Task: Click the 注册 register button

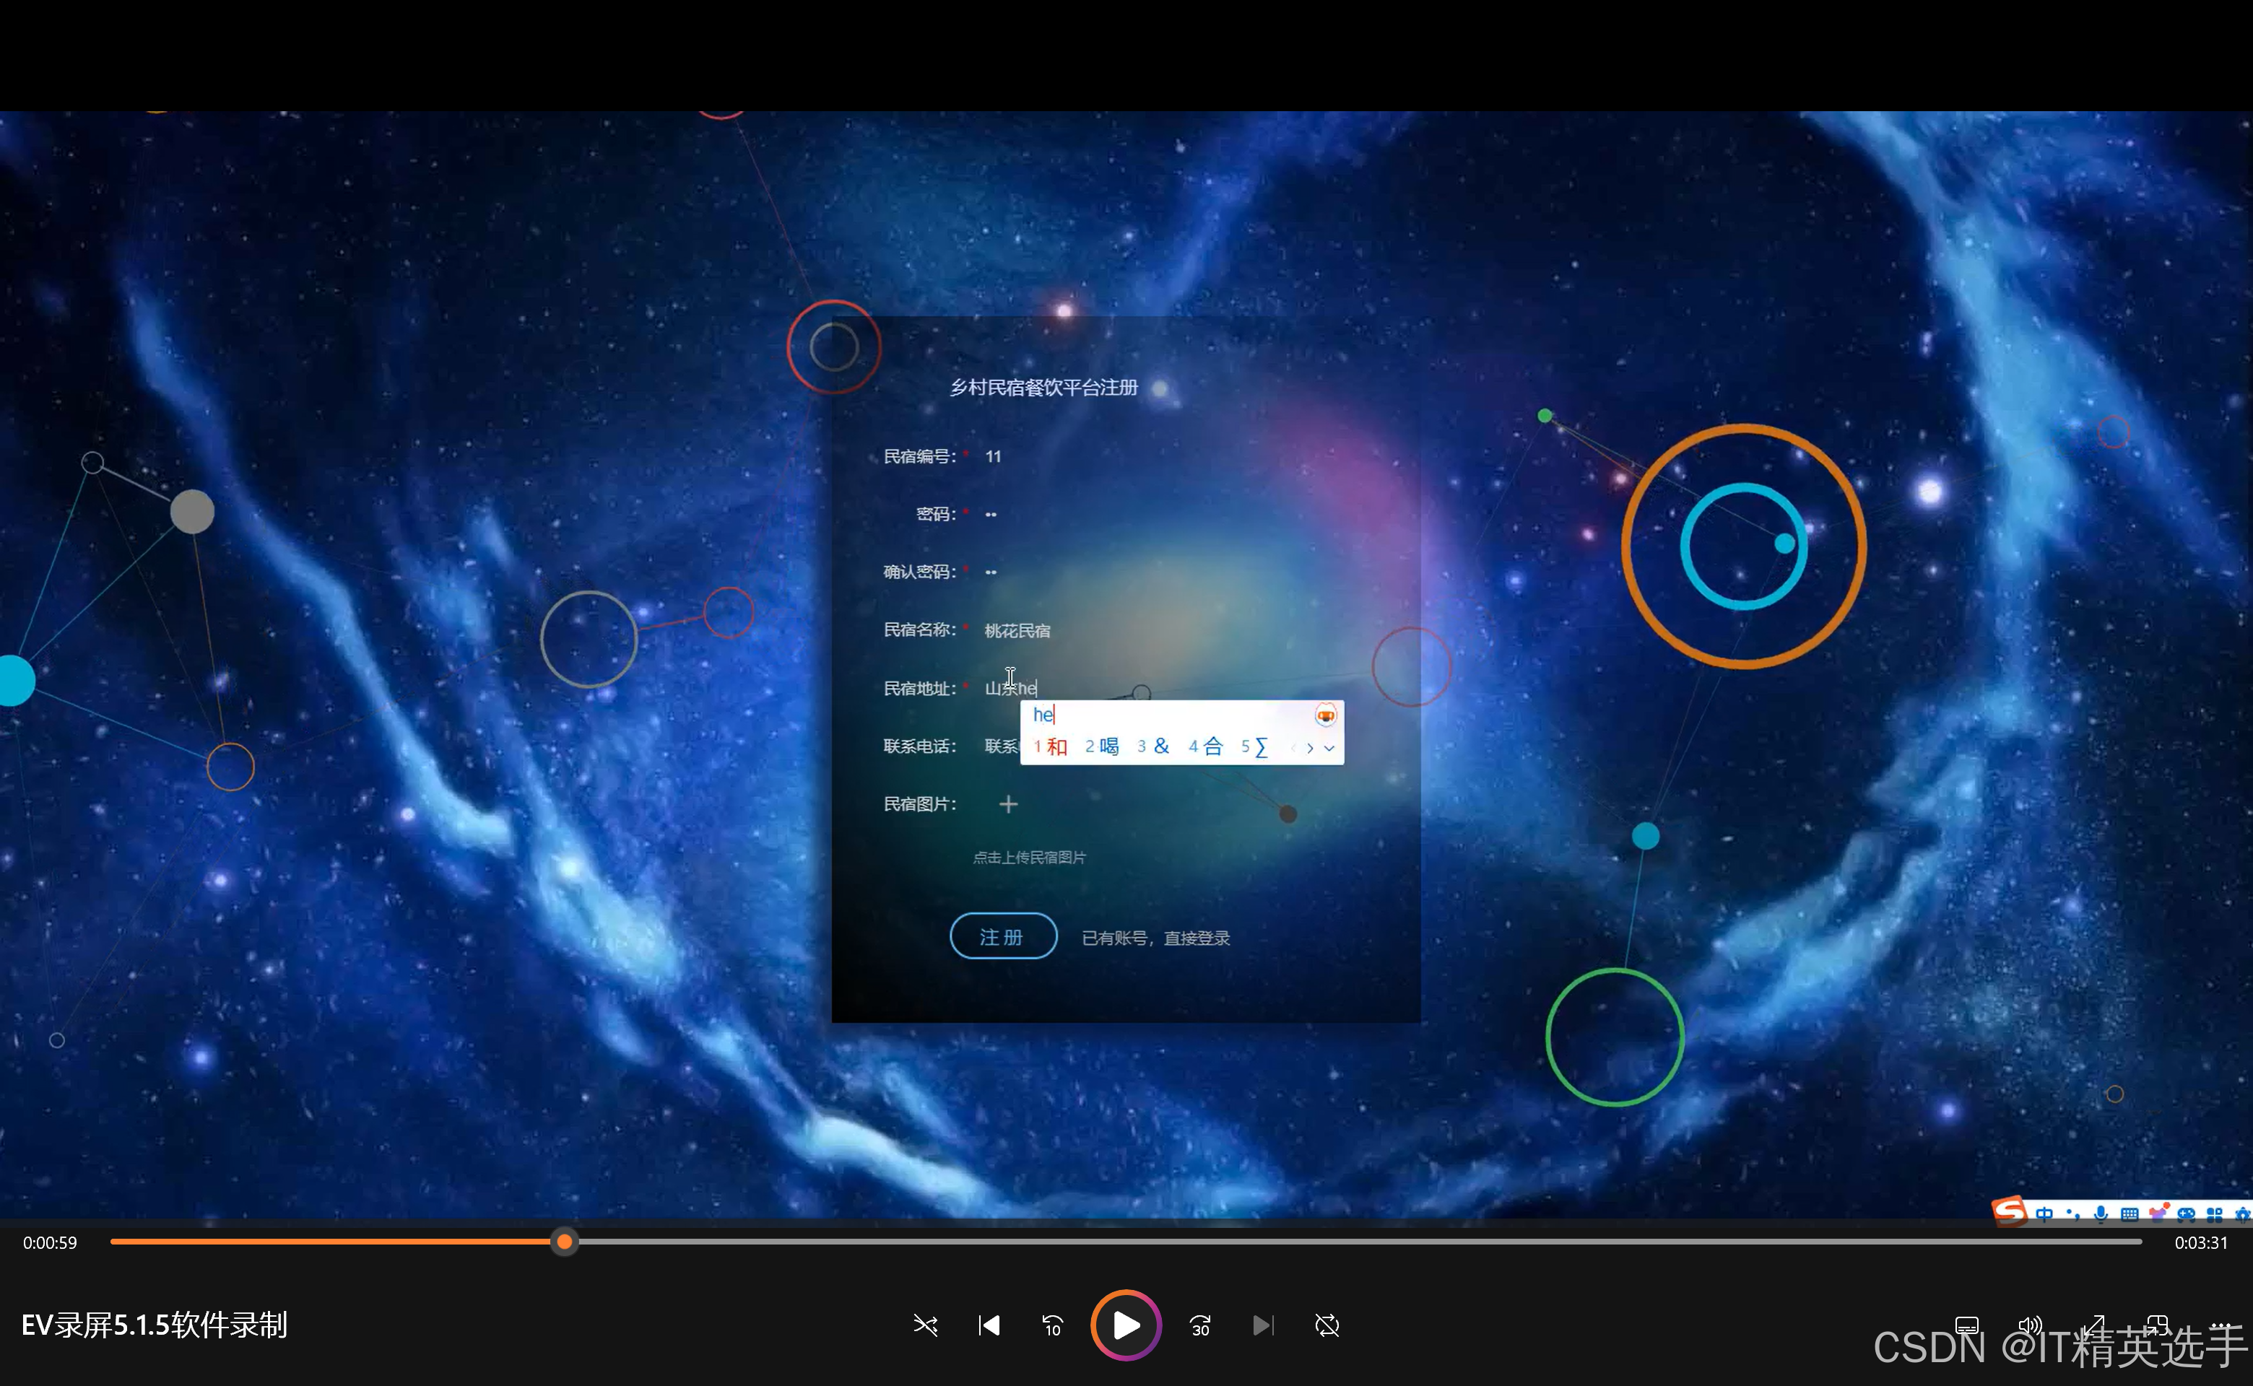Action: pos(1002,936)
